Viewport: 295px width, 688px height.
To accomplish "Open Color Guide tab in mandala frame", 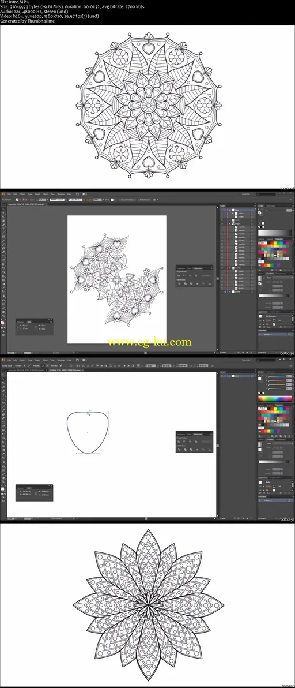I will (x=270, y=206).
